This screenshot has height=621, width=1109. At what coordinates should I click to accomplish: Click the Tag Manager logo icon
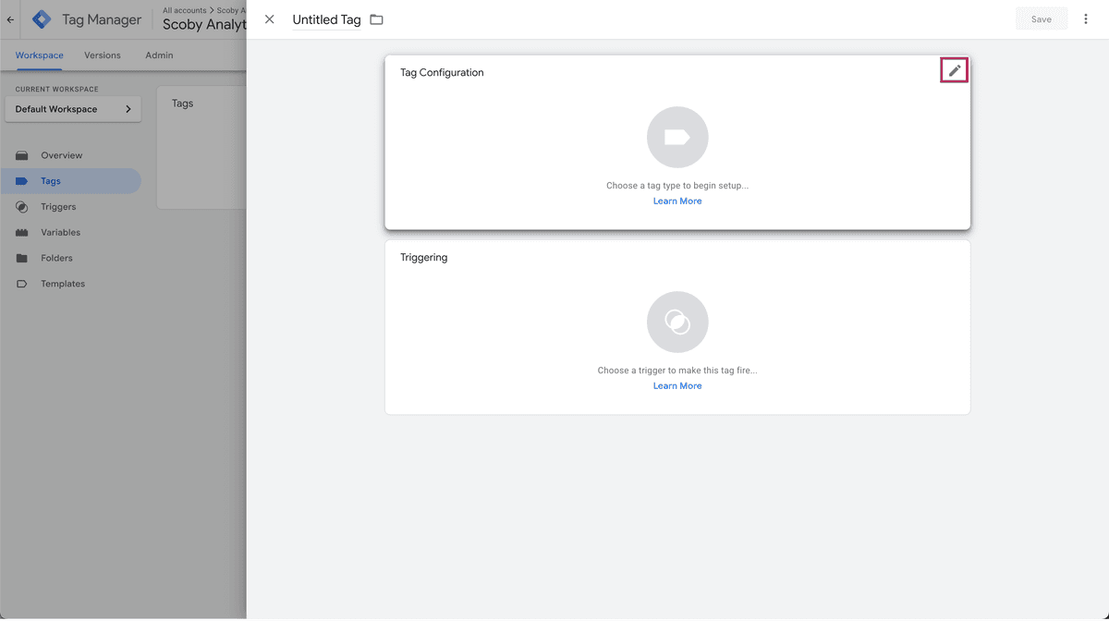(43, 19)
